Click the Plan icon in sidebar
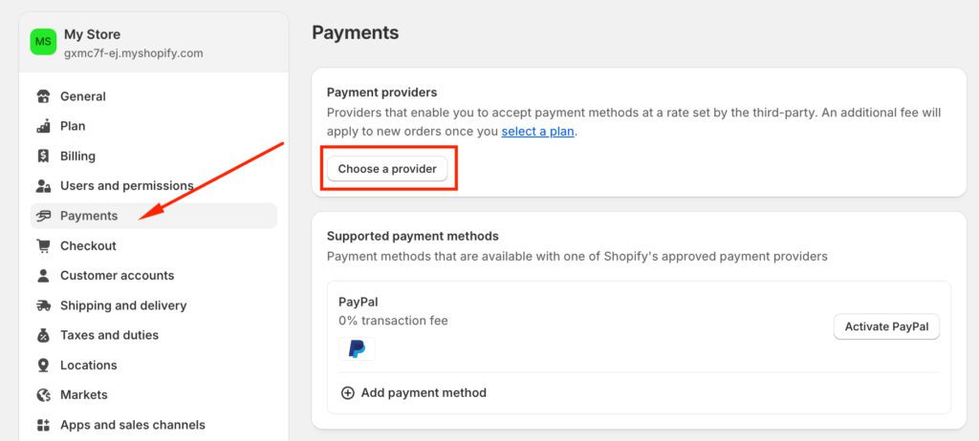The height and width of the screenshot is (441, 979). point(43,126)
